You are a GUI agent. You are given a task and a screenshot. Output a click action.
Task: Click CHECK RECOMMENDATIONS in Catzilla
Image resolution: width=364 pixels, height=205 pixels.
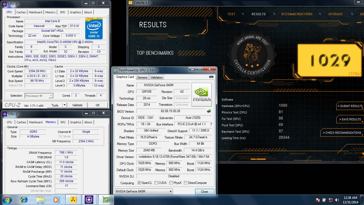[342, 133]
